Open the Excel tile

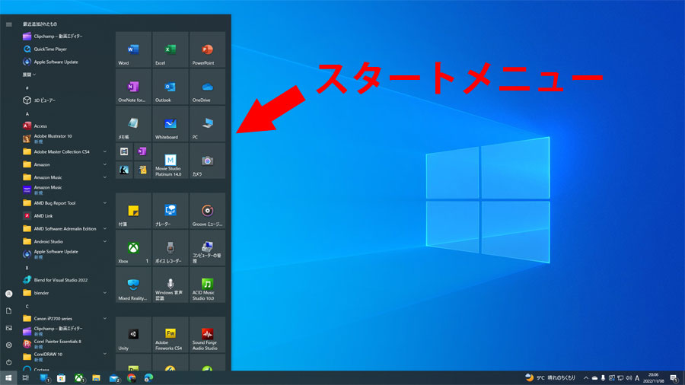pos(170,49)
